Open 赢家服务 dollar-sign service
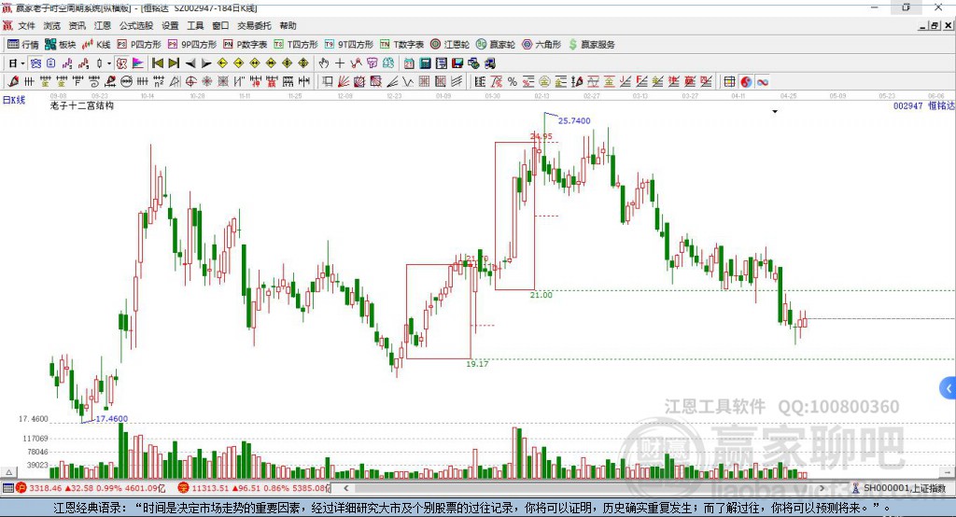The width and height of the screenshot is (956, 517). click(591, 45)
